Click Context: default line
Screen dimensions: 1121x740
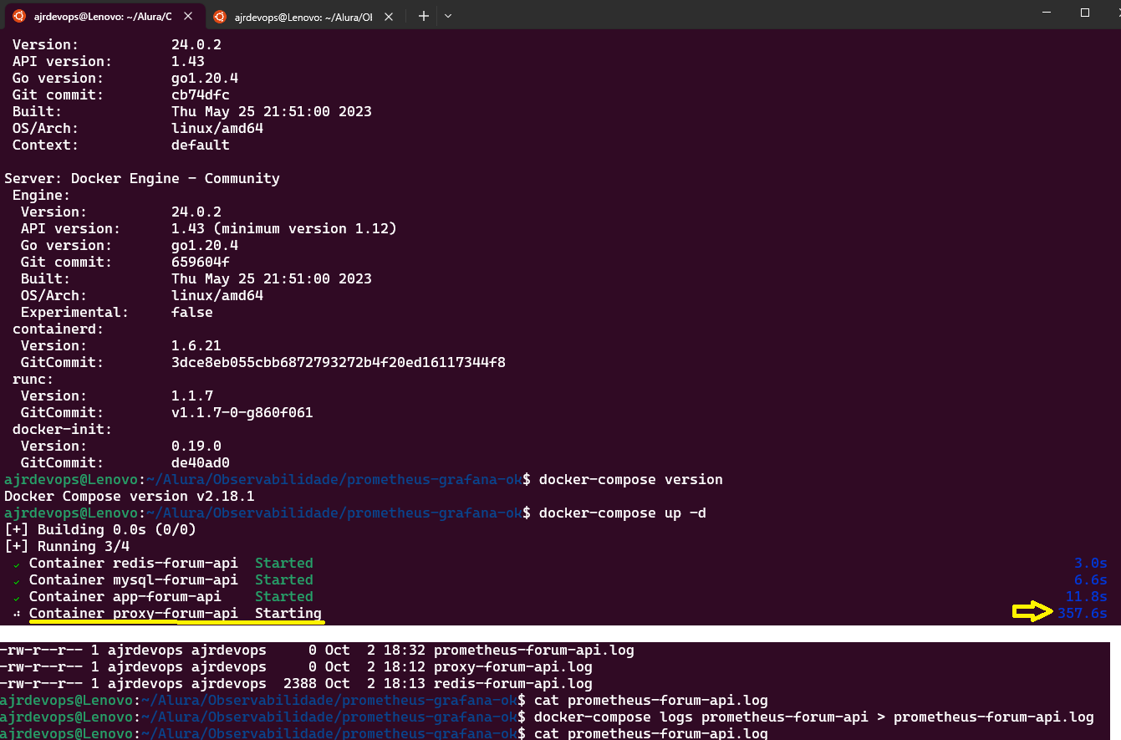tap(121, 145)
